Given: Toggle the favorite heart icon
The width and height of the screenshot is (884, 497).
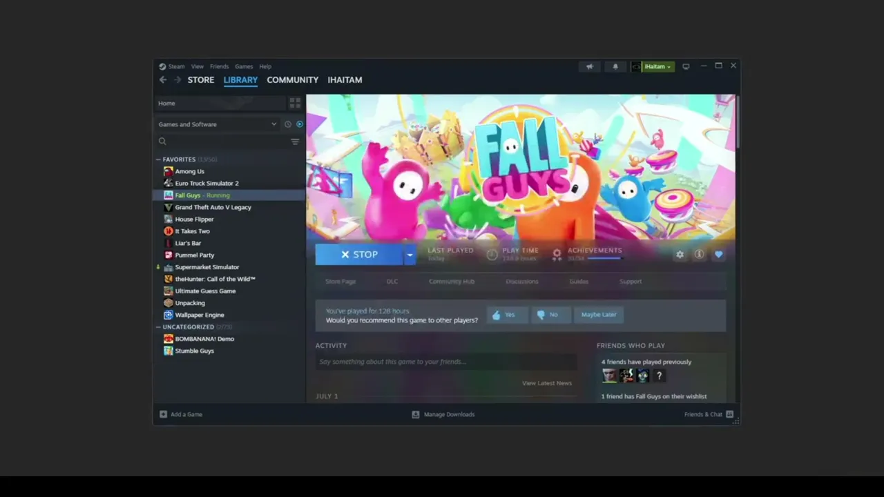Looking at the screenshot, I should [x=718, y=255].
